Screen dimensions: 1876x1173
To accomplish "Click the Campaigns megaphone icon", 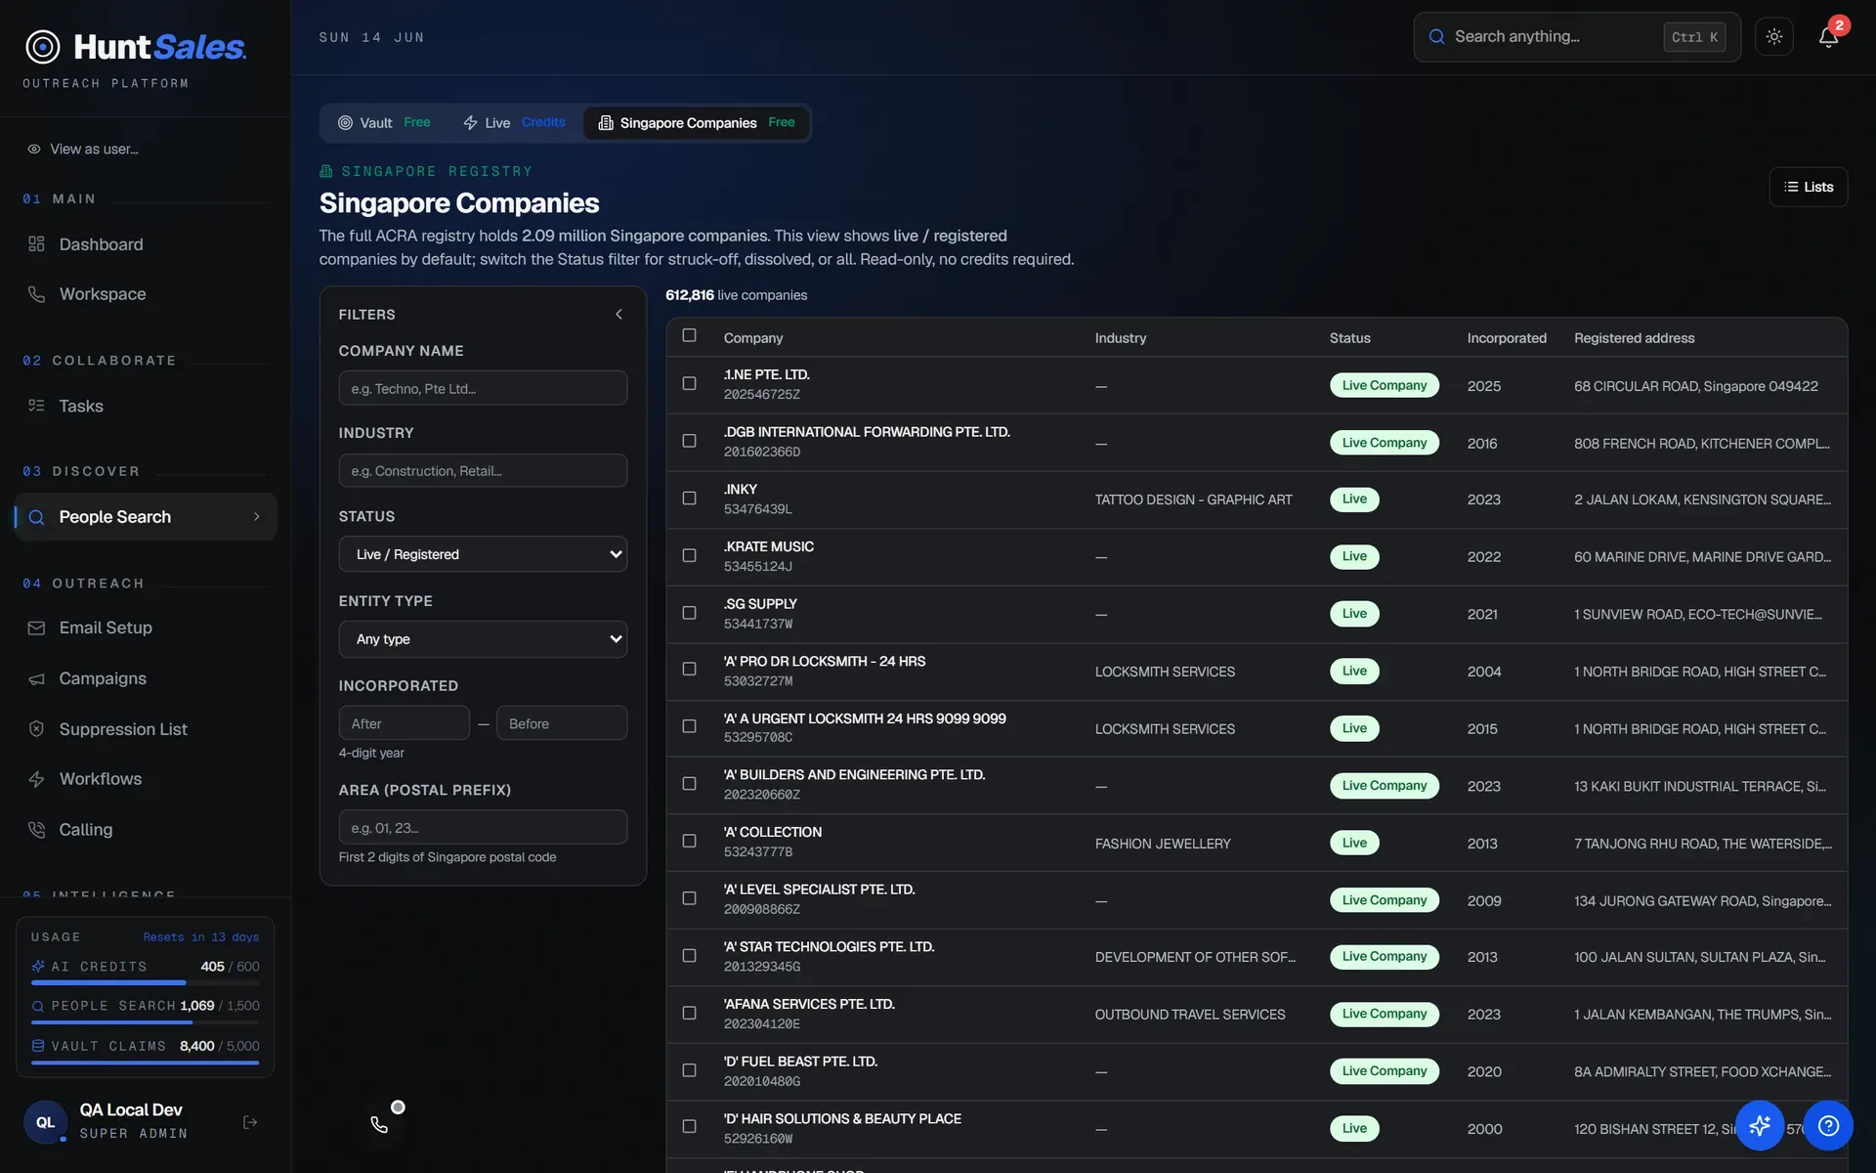I will [x=36, y=678].
